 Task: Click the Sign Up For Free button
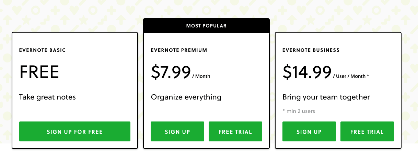75,131
